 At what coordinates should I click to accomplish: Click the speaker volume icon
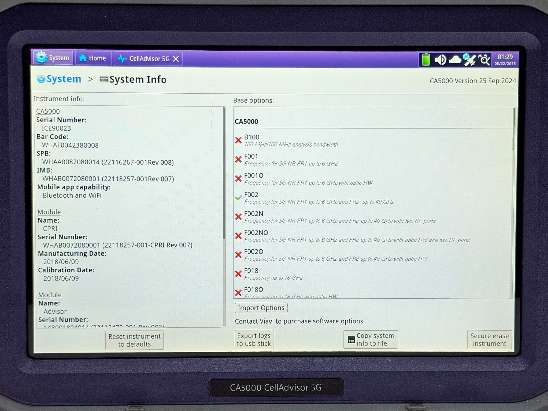(440, 60)
